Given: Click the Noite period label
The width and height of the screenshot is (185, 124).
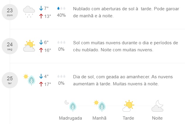Looking at the screenshot, I should 157,118.
